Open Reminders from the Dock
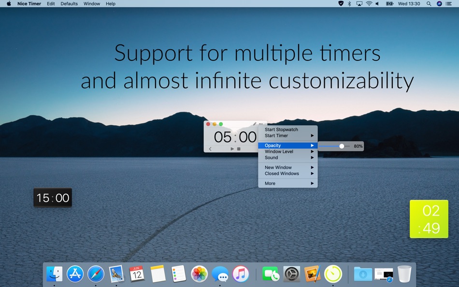This screenshot has height=287, width=459. (179, 274)
